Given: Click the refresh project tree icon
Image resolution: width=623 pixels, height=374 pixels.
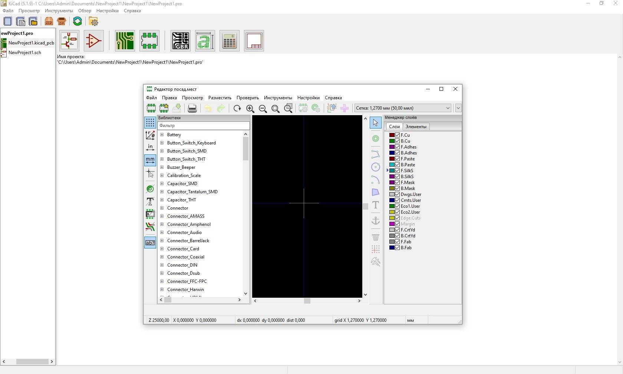Looking at the screenshot, I should (x=78, y=21).
